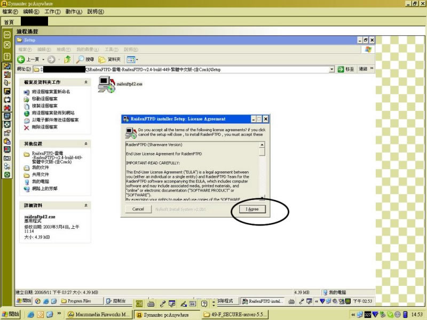
Task: Open help from the pcAnywhere left sidebar question mark
Action: [x=7, y=57]
